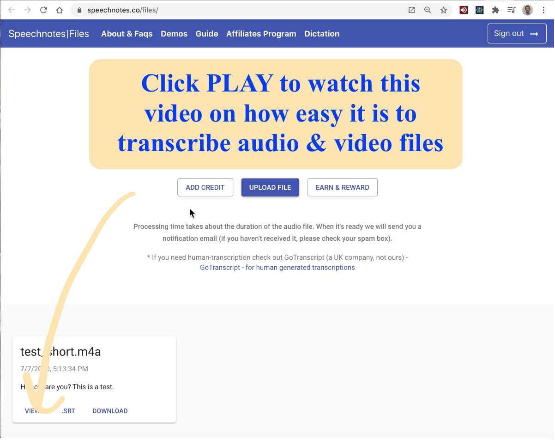Open the Chrome profile avatar
This screenshot has width=555, height=440.
[527, 10]
